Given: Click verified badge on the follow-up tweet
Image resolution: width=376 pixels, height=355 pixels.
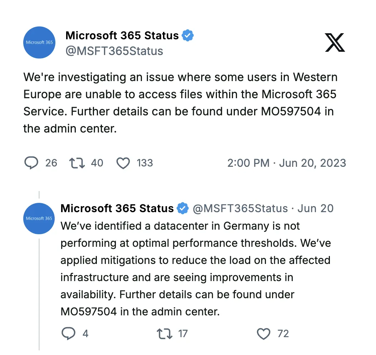Looking at the screenshot, I should pos(183,208).
